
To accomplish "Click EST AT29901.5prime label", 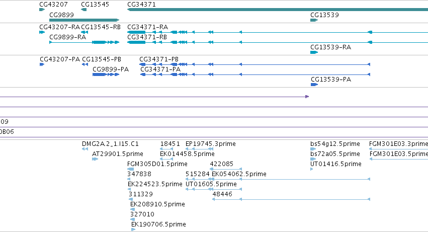I will (118, 154).
